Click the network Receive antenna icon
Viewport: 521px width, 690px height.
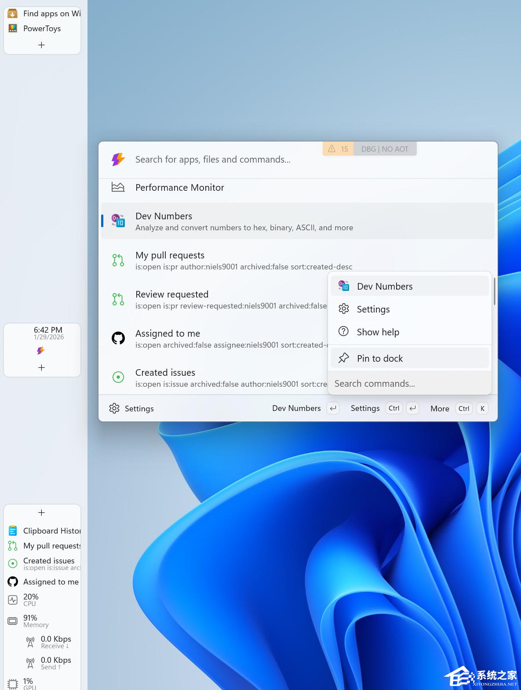click(30, 642)
